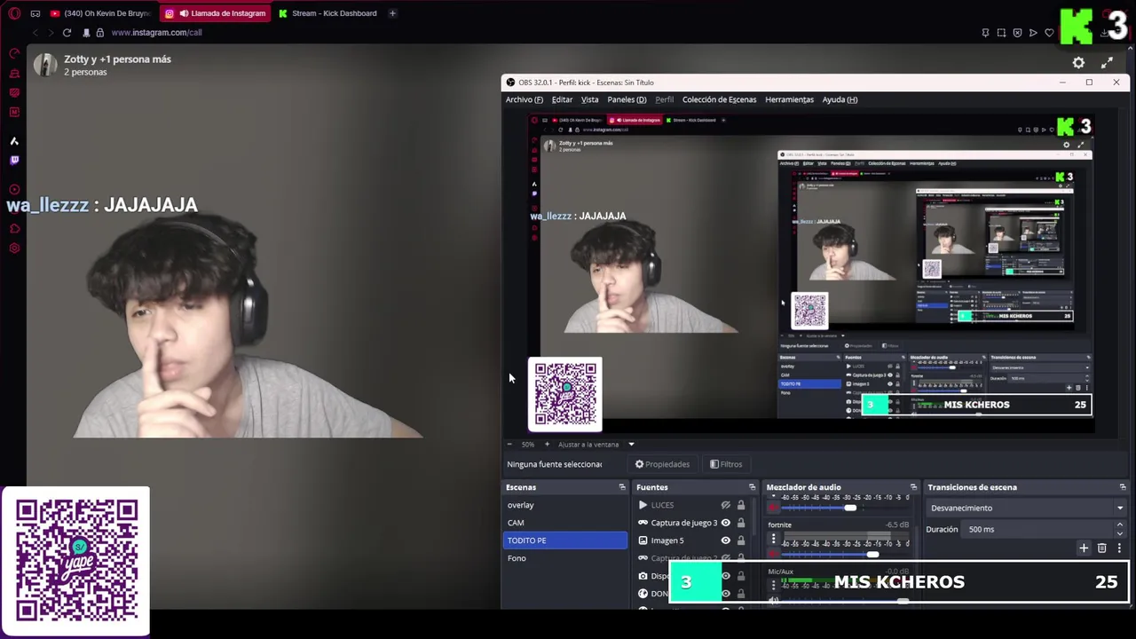This screenshot has height=639, width=1136.
Task: Show the hidden LUCES source
Action: coord(725,505)
